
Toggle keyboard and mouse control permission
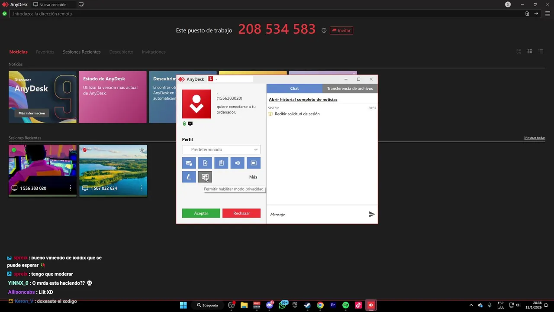pyautogui.click(x=189, y=163)
